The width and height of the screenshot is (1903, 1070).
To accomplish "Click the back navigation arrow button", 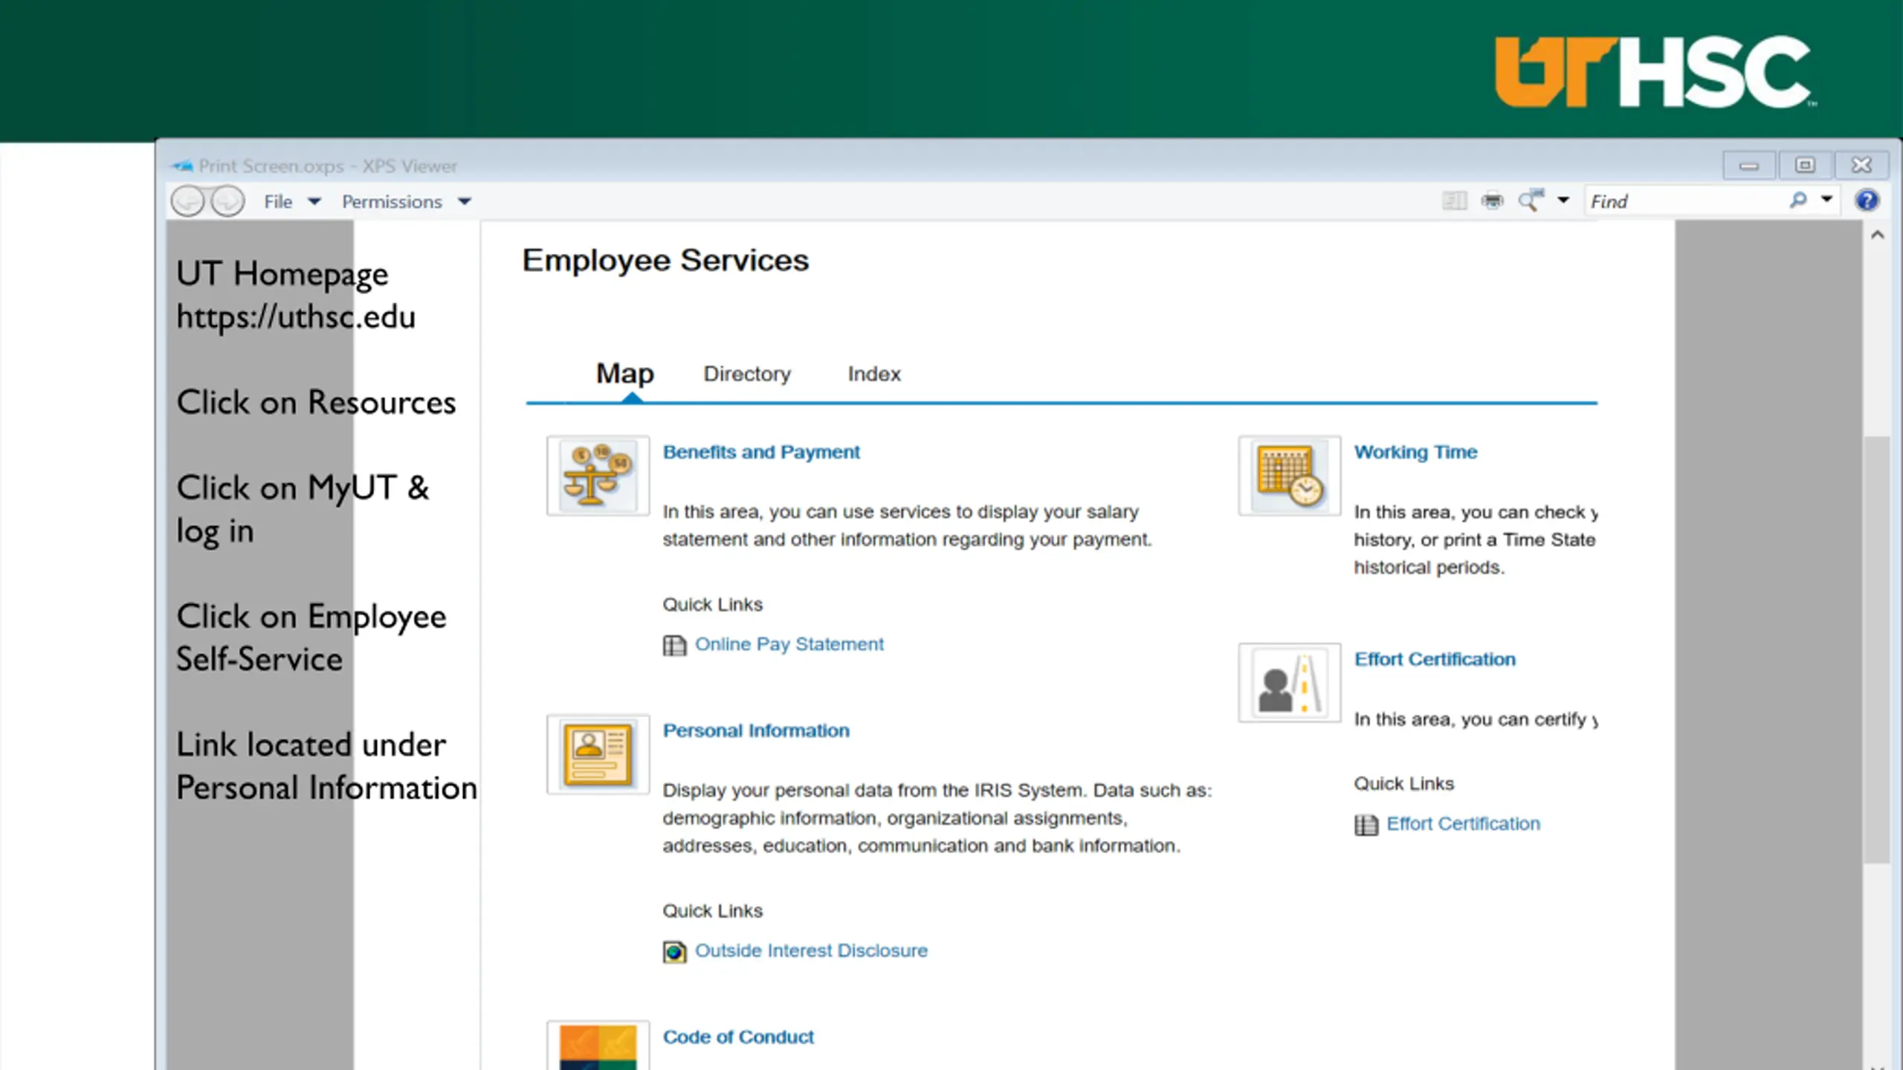I will tap(188, 201).
